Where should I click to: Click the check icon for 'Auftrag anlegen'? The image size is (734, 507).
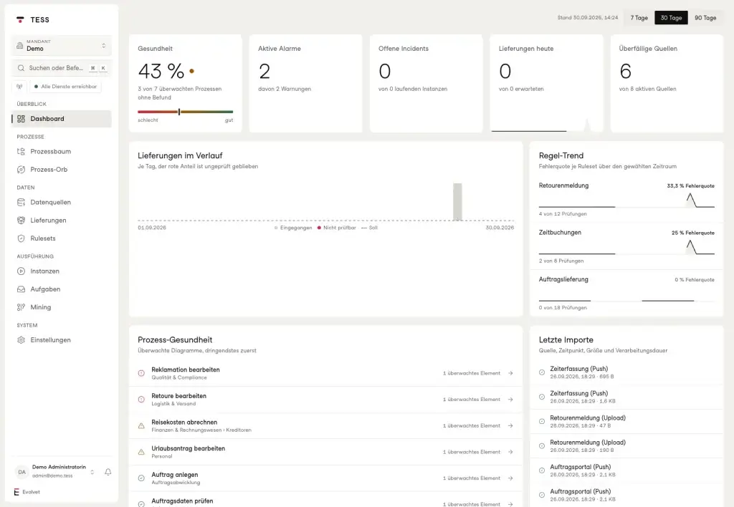point(141,478)
